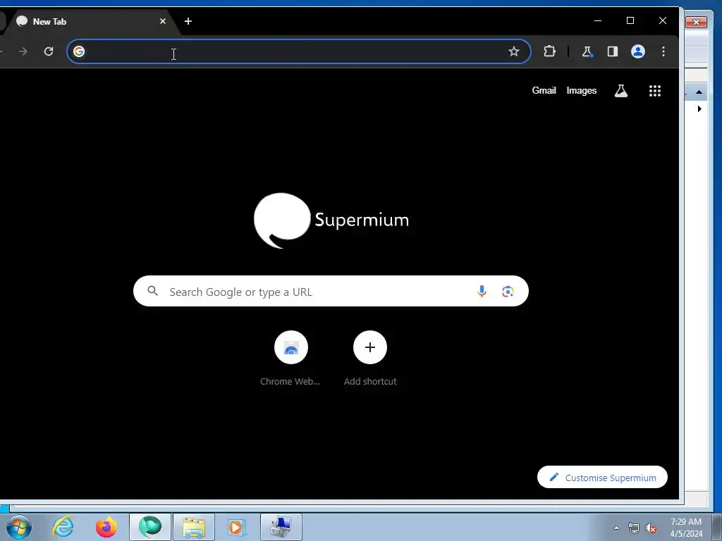This screenshot has width=722, height=541.
Task: Open the Windows Start menu
Action: [x=19, y=527]
